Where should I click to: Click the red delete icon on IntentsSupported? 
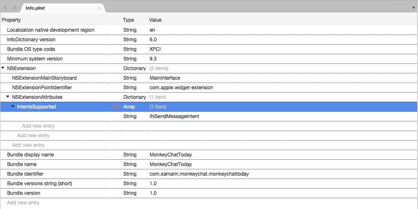pos(116,106)
